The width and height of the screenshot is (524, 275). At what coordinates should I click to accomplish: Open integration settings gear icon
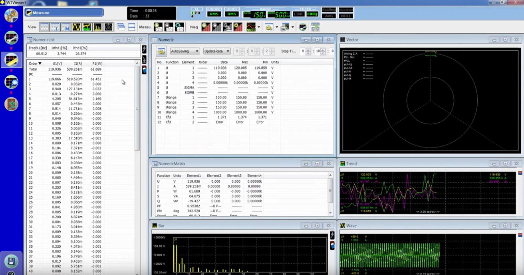click(x=238, y=27)
